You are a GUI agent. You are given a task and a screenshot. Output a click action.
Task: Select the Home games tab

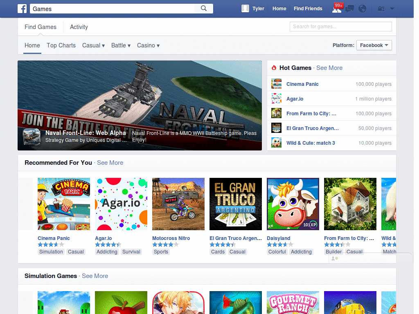tap(32, 45)
